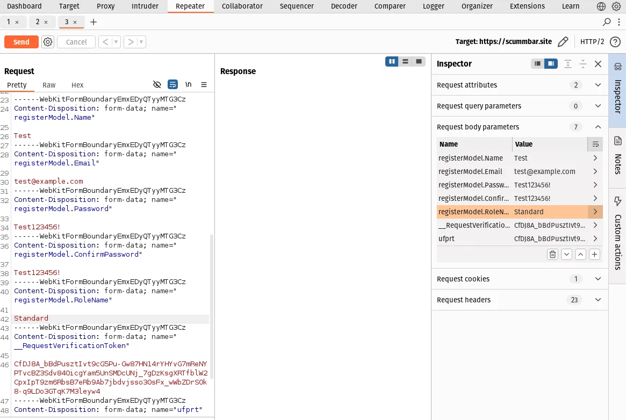Move selected parameter up
Viewport: 626px width, 420px height.
coord(580,255)
